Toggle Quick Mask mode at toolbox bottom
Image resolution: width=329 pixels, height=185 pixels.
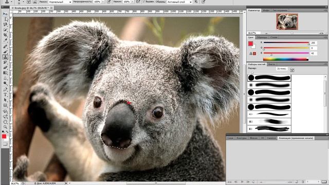[x=5, y=144]
